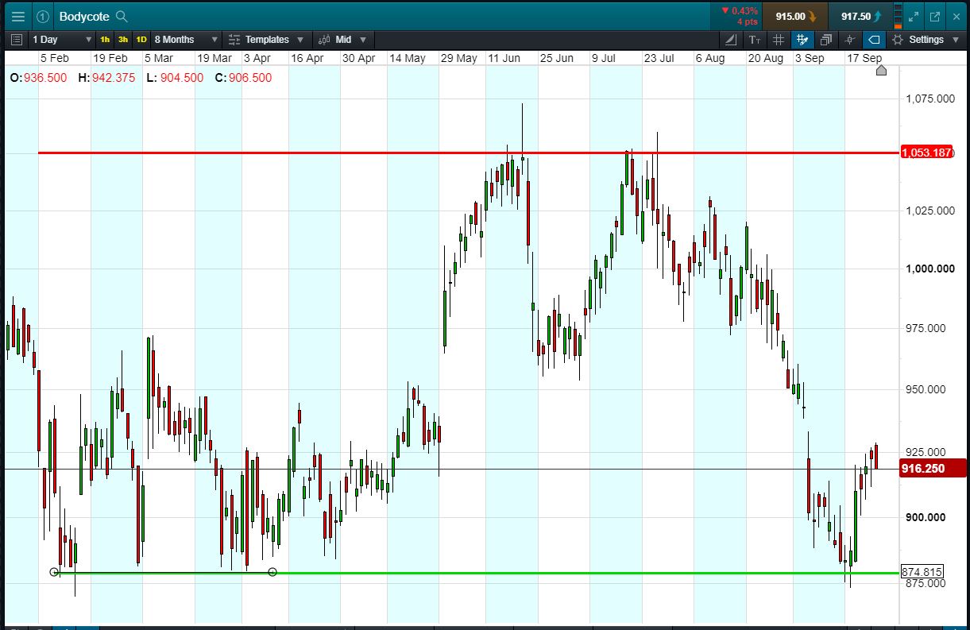Image resolution: width=970 pixels, height=630 pixels.
Task: Click the 917.50 buy price button
Action: point(860,16)
